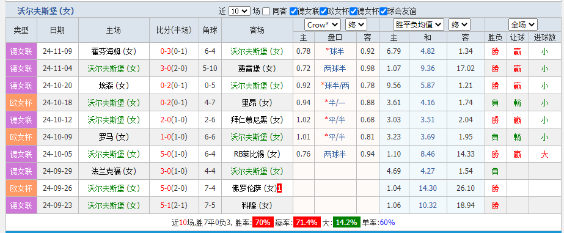The image size is (564, 233).
Task: Click the 5-0(2-0) score on 24-09-26
Action: tap(174, 188)
